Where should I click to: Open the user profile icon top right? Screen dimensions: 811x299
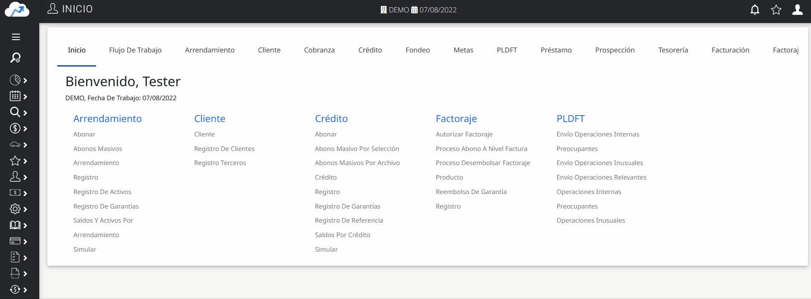[797, 10]
